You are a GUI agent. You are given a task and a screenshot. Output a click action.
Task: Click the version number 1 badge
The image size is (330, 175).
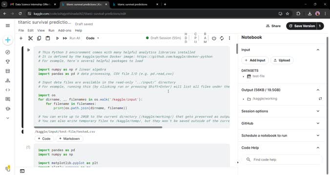click(320, 26)
